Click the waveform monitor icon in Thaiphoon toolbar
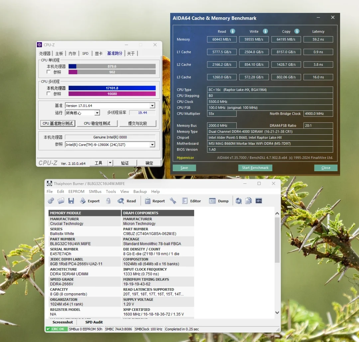Viewport: 359px width, 342px height. [259, 201]
